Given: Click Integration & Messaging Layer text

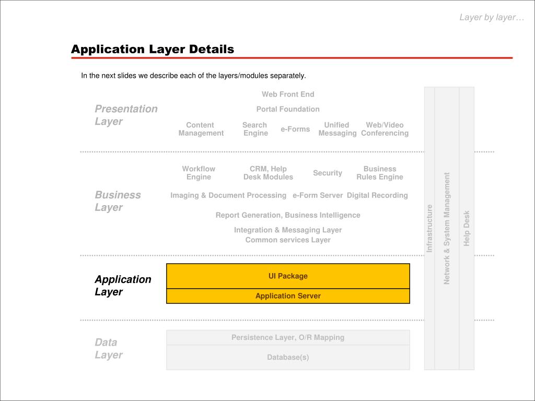Looking at the screenshot, I should tap(288, 230).
